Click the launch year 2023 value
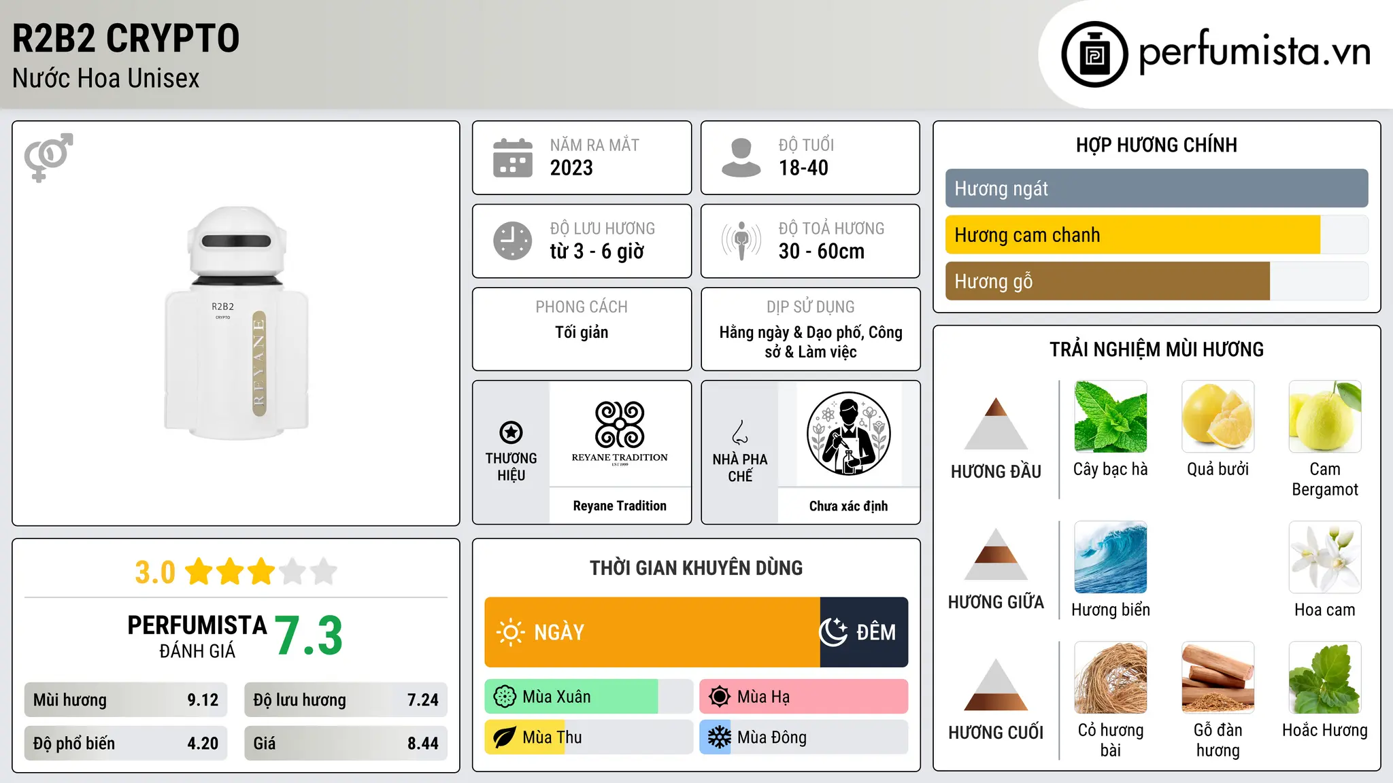The width and height of the screenshot is (1393, 783). click(x=571, y=168)
